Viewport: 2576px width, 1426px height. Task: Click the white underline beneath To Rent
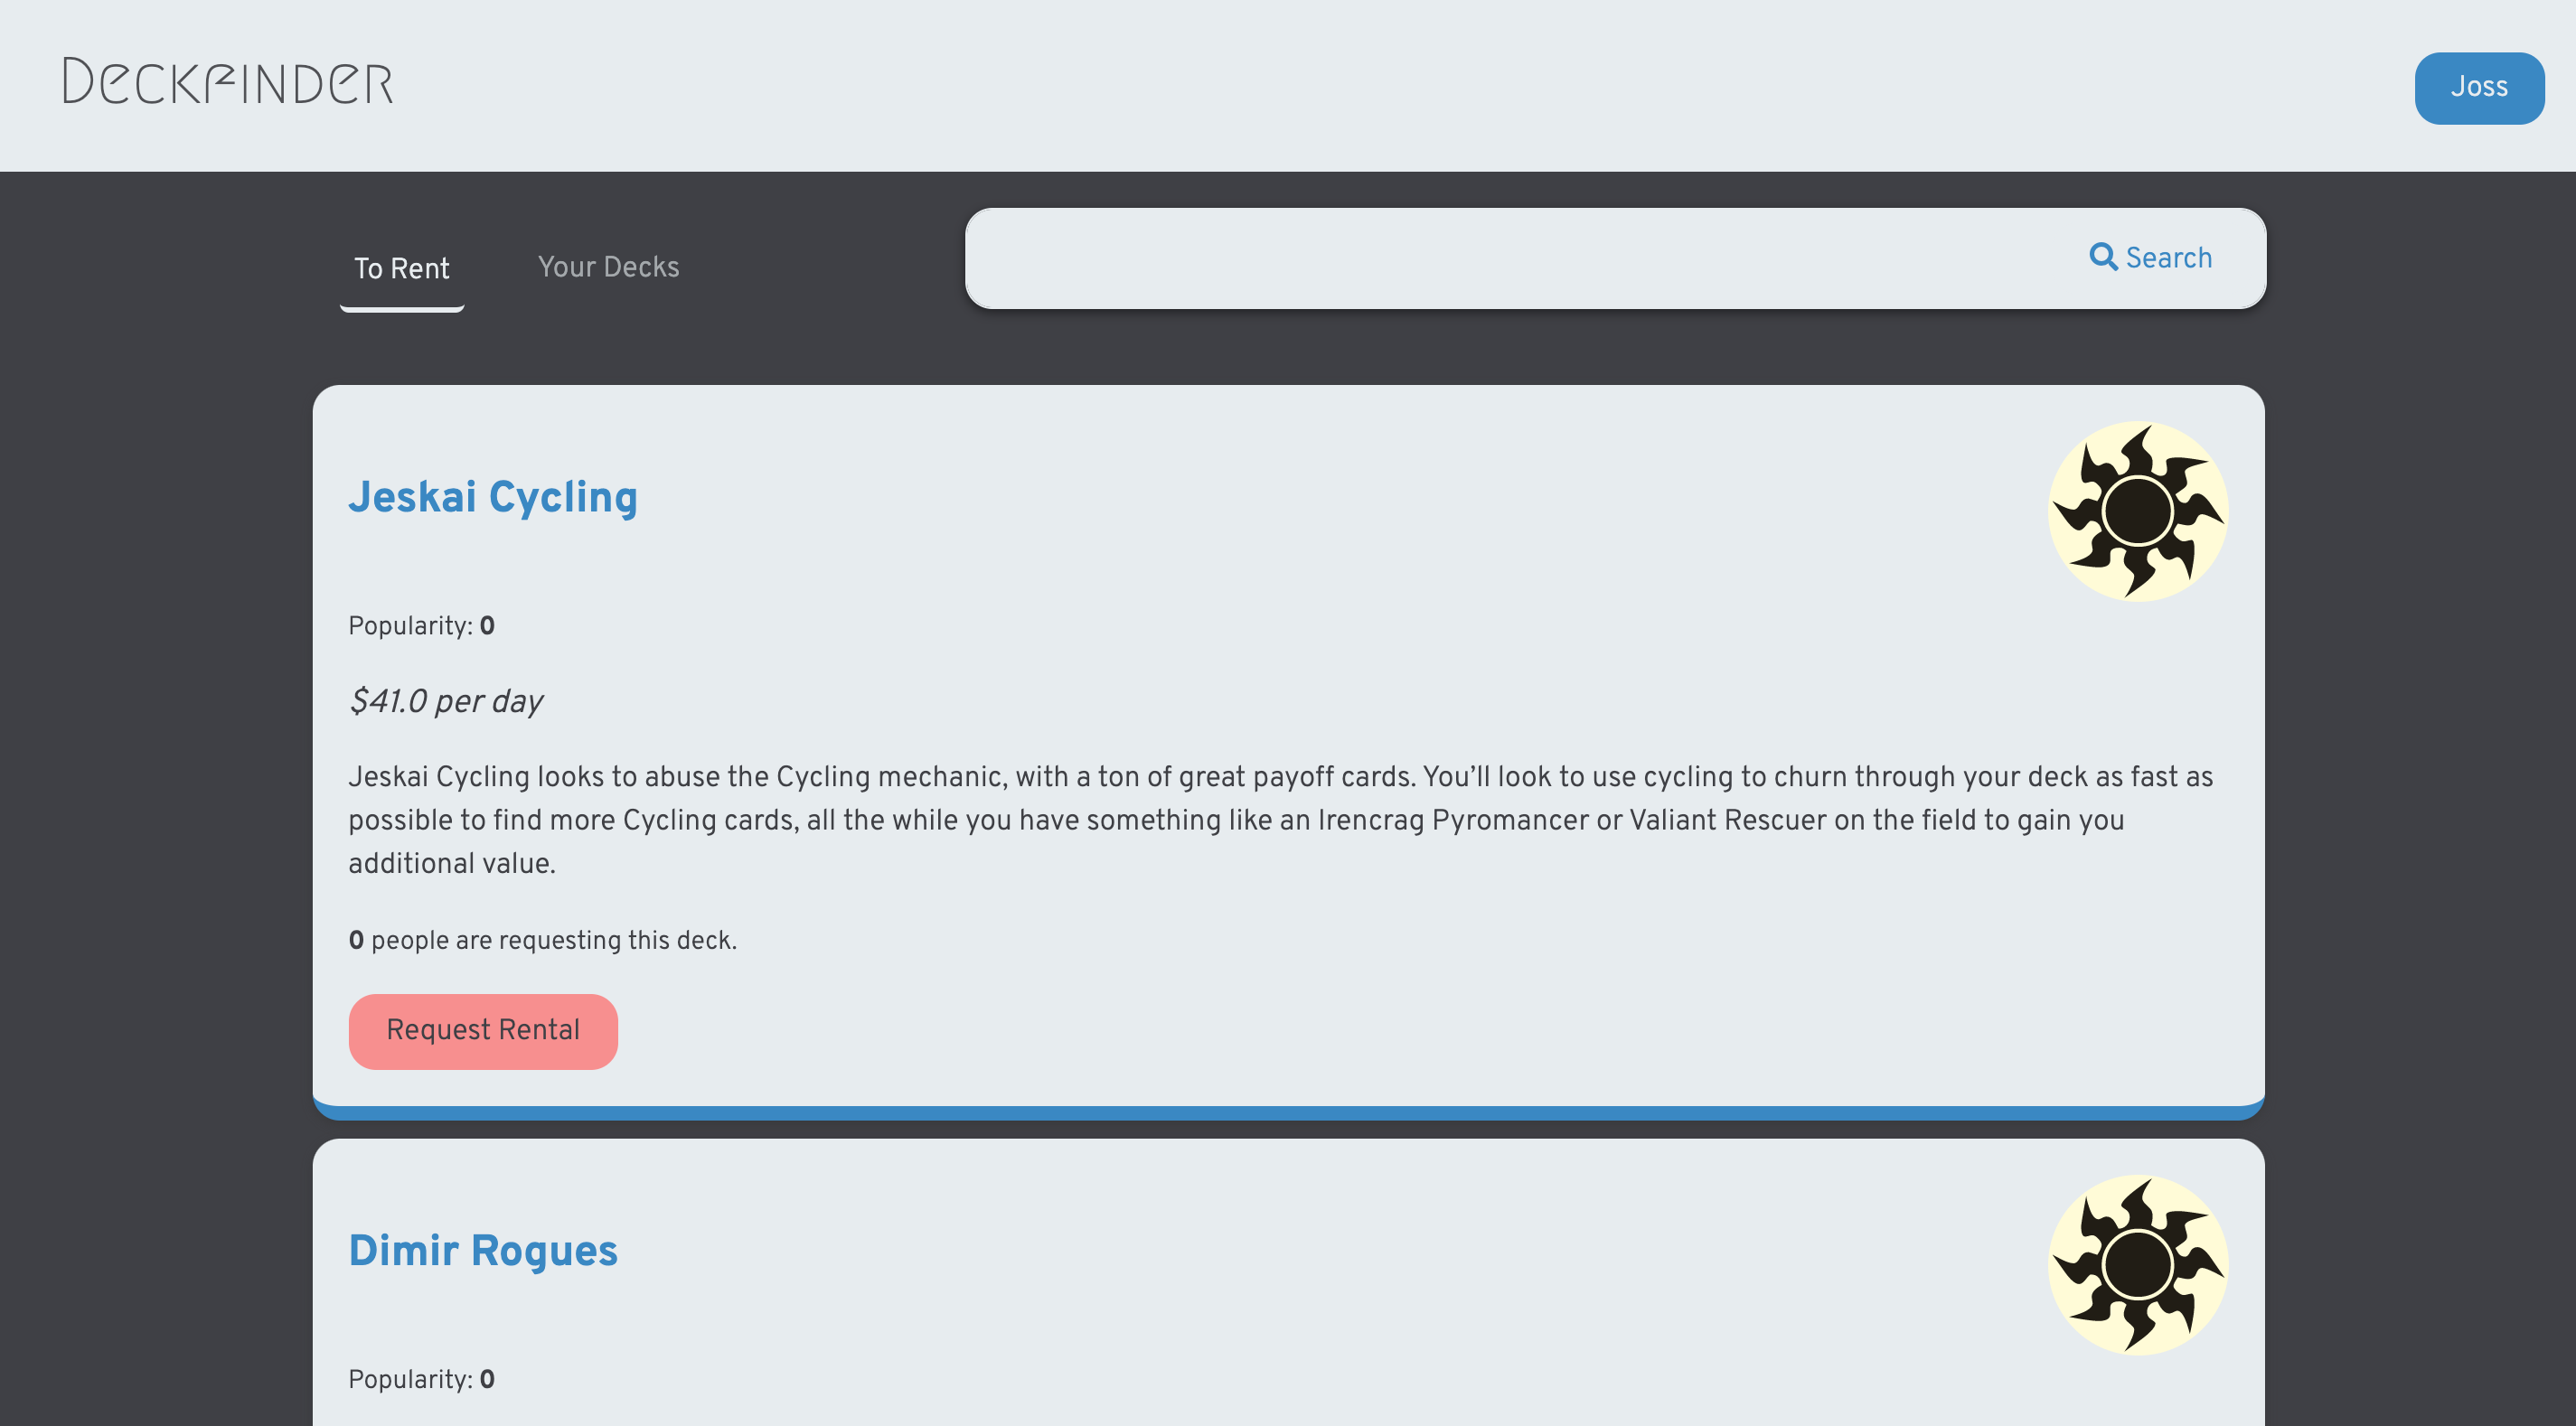coord(402,309)
